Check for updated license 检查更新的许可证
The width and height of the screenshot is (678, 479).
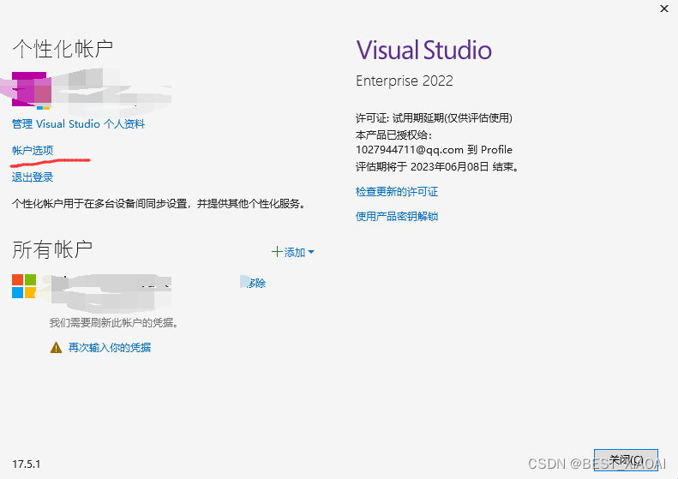pos(397,191)
